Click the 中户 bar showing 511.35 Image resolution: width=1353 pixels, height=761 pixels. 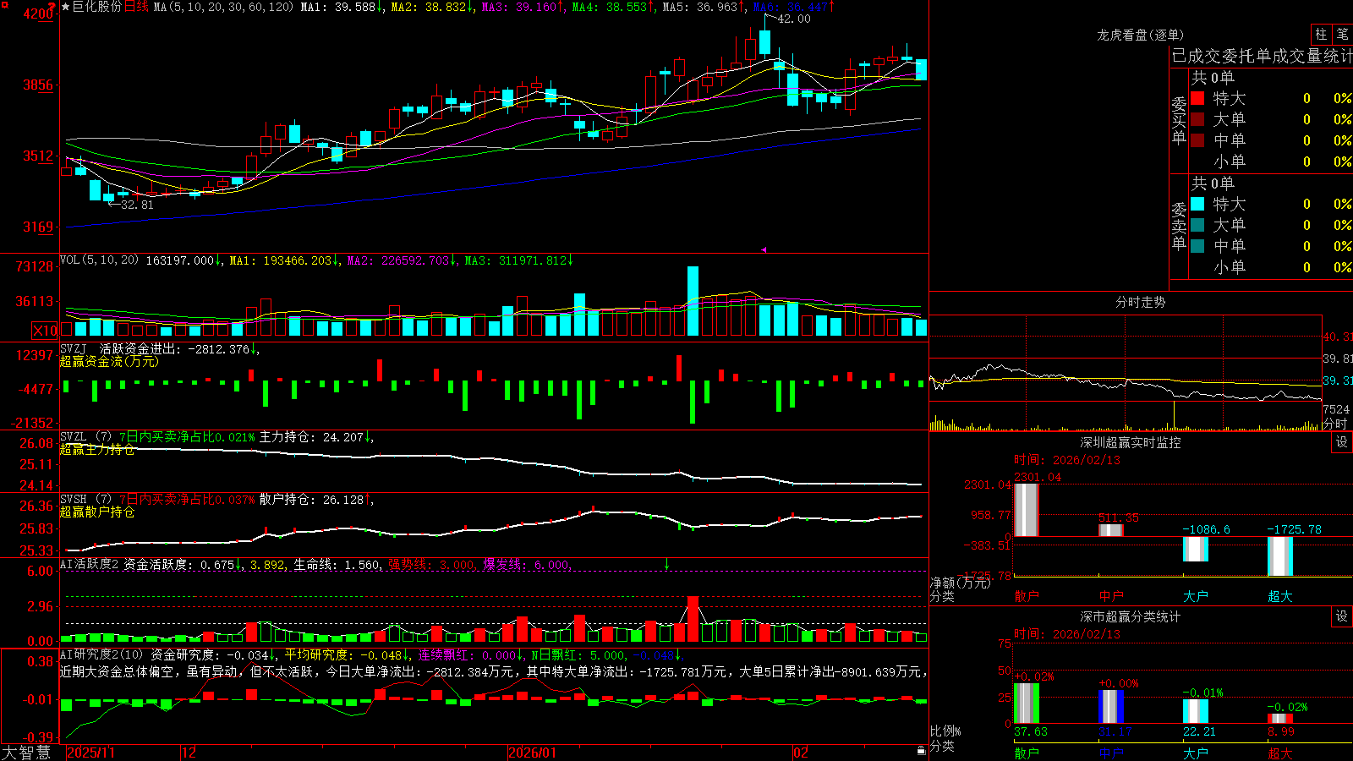tap(1111, 530)
